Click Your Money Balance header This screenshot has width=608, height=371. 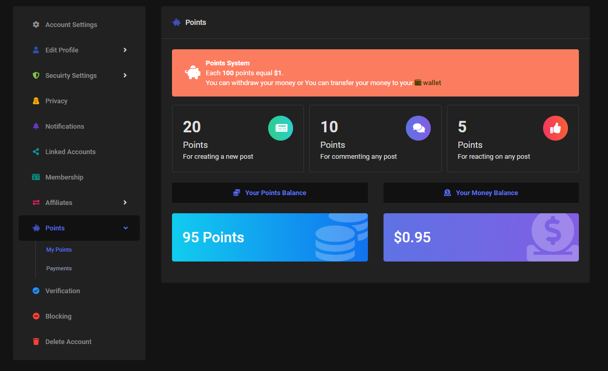(481, 193)
